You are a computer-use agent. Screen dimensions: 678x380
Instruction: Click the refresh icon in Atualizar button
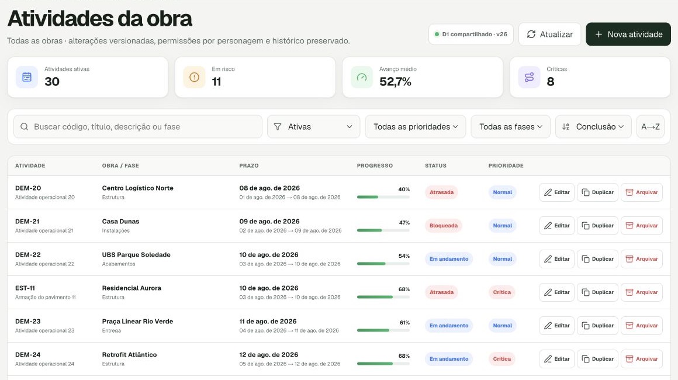tap(531, 34)
